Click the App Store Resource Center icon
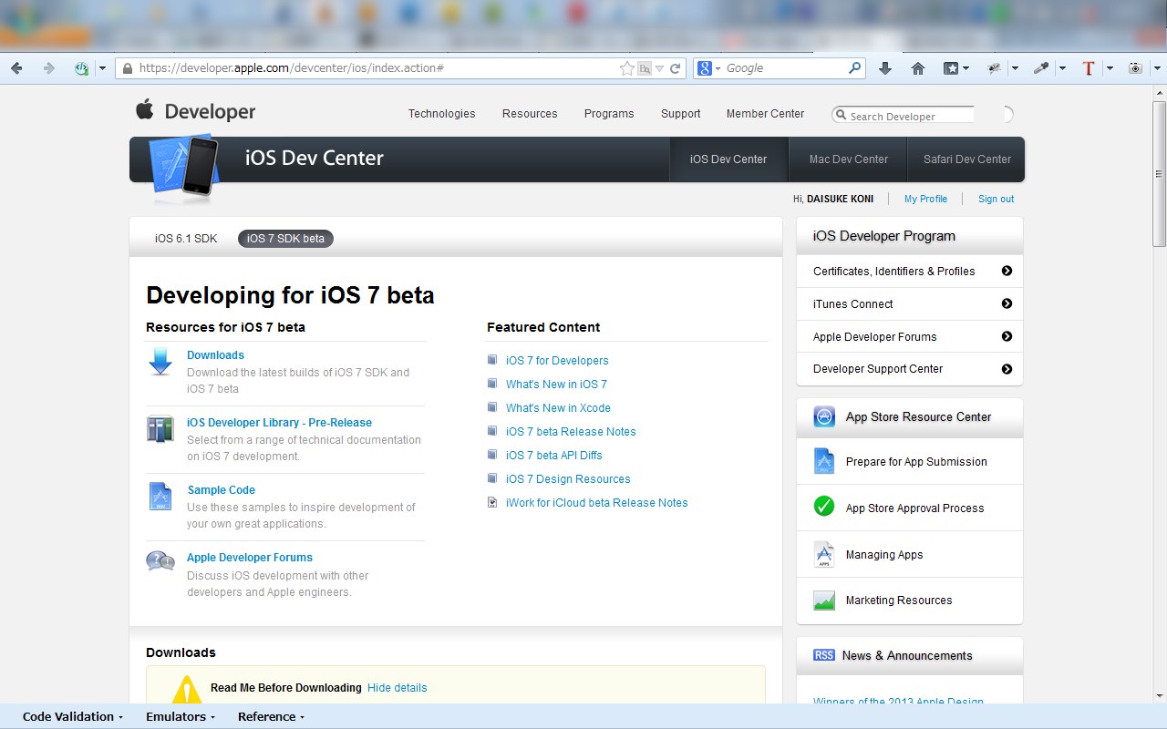Screen dimensions: 1167x729 tap(825, 416)
